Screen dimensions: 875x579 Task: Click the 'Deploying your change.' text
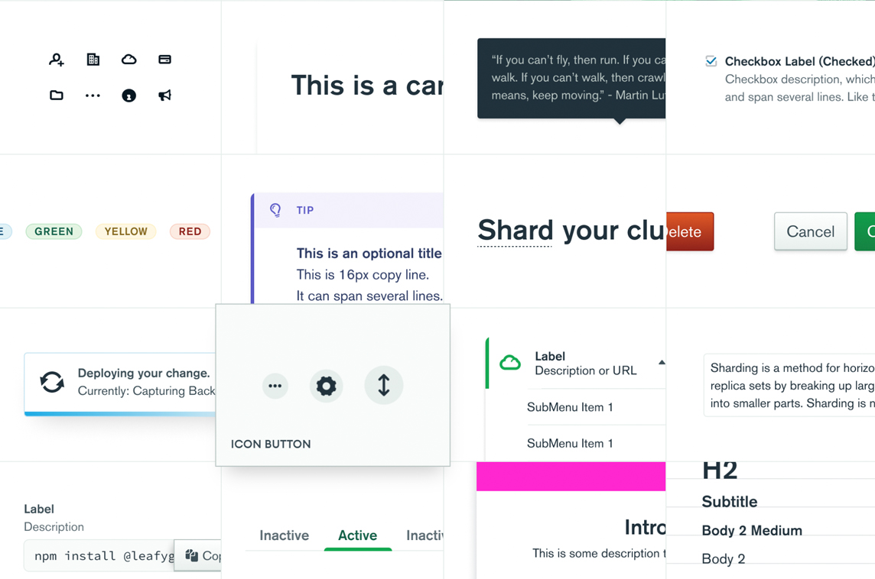click(x=144, y=374)
